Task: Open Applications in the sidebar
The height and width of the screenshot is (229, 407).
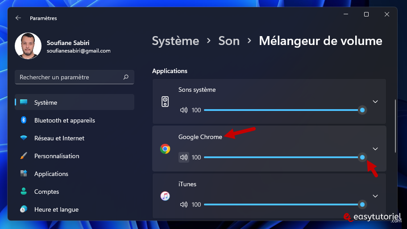Action: 75,174
